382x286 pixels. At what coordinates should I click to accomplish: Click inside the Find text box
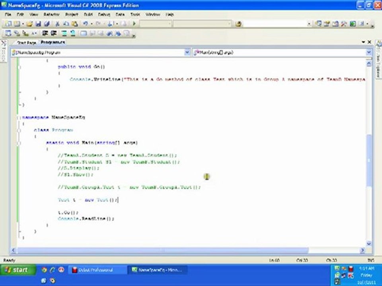[x=275, y=24]
